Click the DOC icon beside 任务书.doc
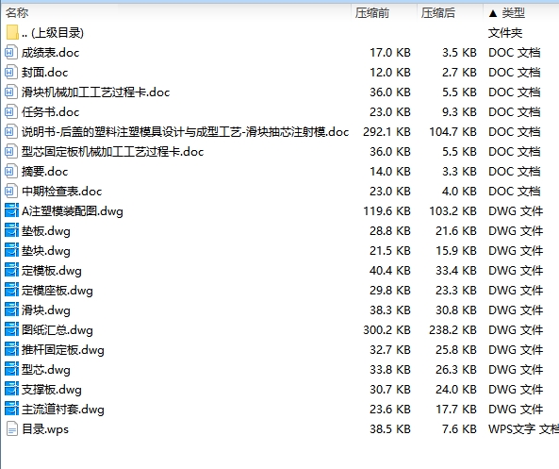The width and height of the screenshot is (559, 469). tap(10, 112)
